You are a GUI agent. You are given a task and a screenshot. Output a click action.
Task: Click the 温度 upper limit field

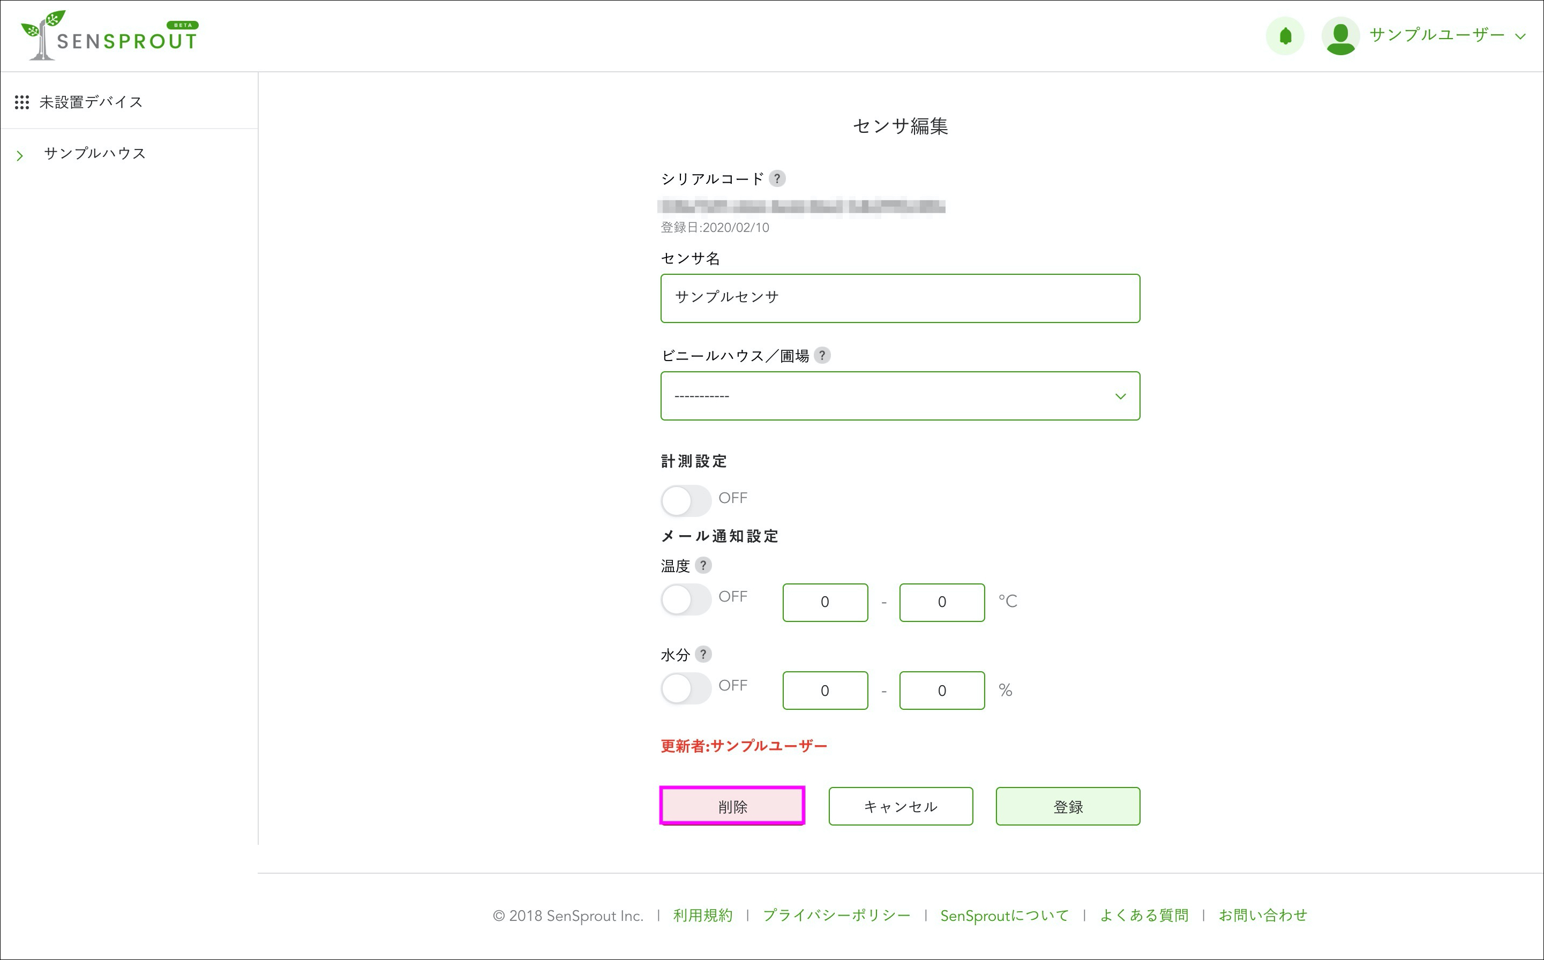(x=942, y=602)
